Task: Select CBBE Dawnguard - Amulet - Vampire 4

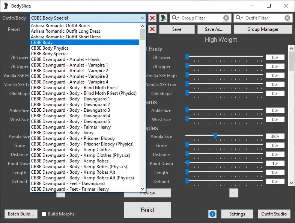Action: (x=85, y=82)
